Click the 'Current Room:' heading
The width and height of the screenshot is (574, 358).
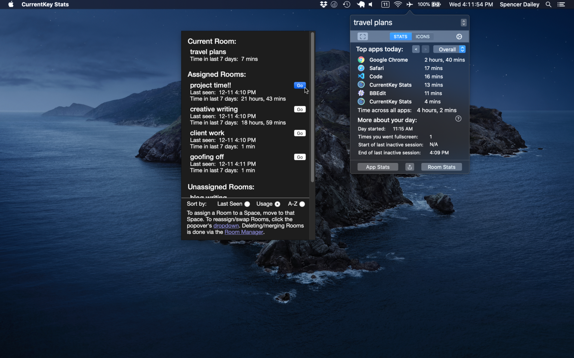pyautogui.click(x=212, y=41)
